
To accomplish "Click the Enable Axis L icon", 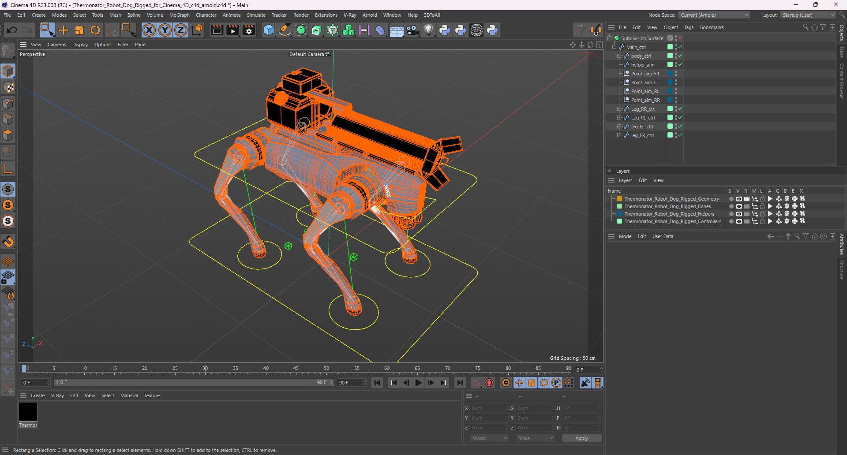I will coord(8,168).
